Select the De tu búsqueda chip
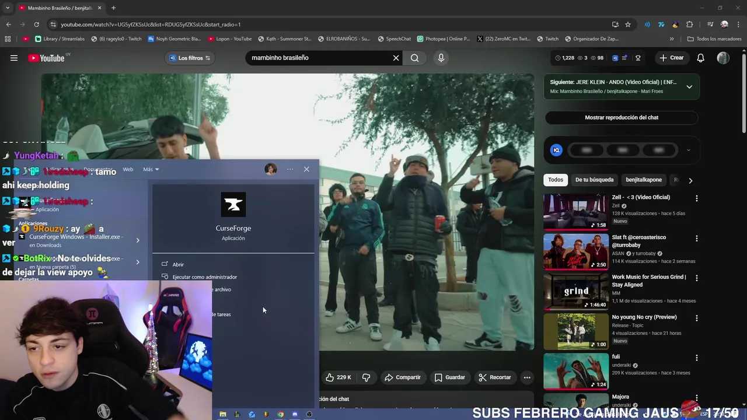 pos(594,180)
